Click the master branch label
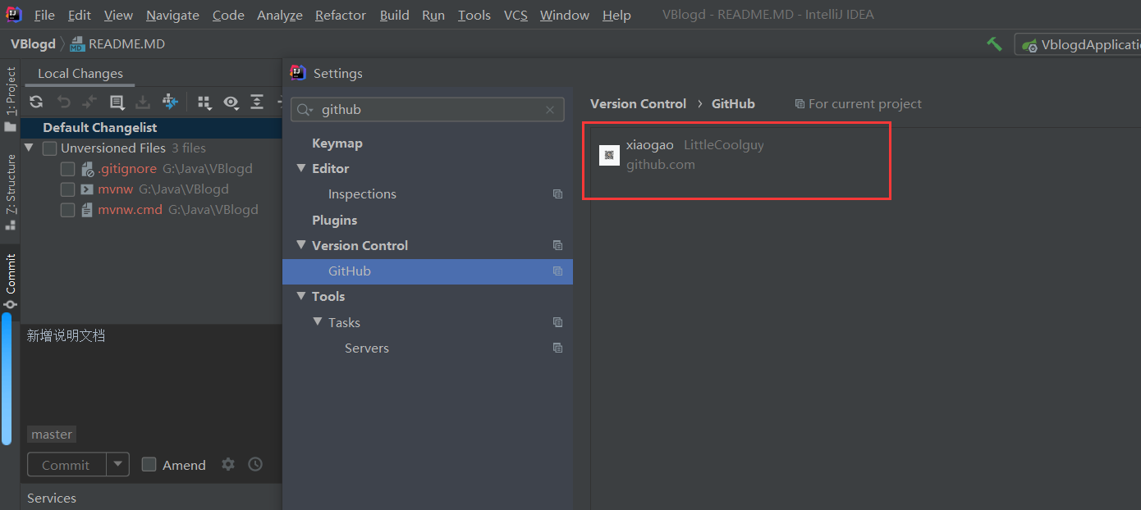Screen dimensions: 1141x510 (x=52, y=435)
